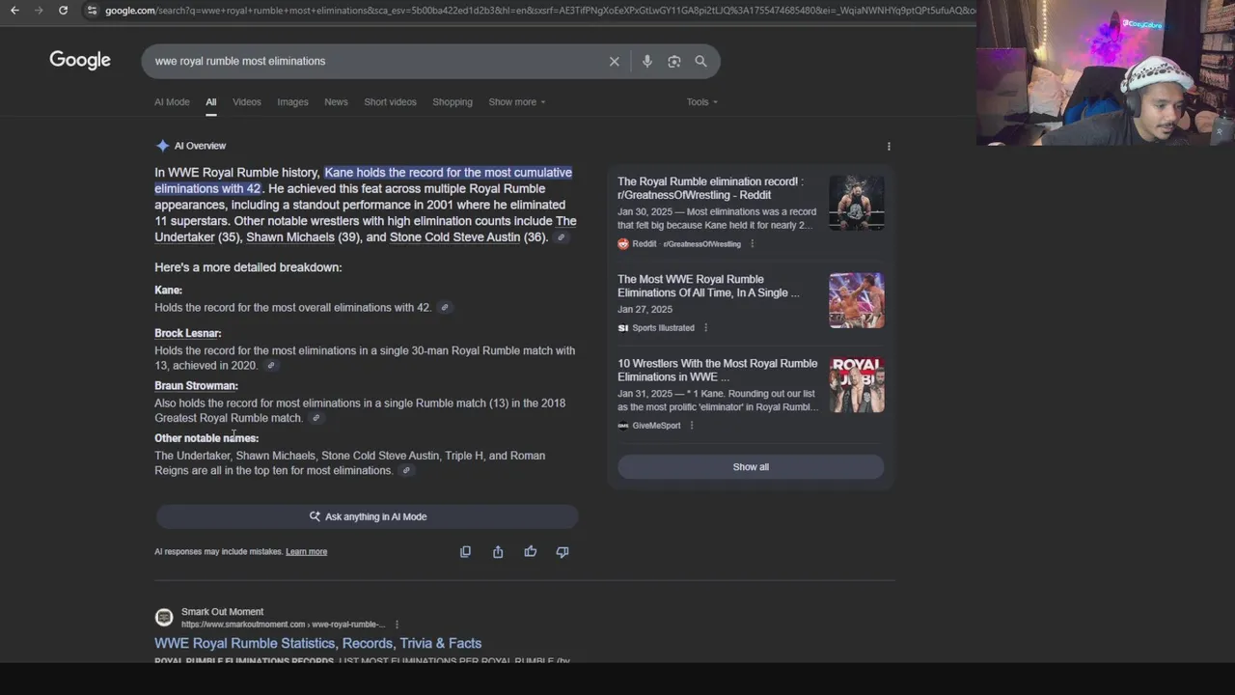Viewport: 1235px width, 695px height.
Task: Click the search query input field
Action: [376, 61]
